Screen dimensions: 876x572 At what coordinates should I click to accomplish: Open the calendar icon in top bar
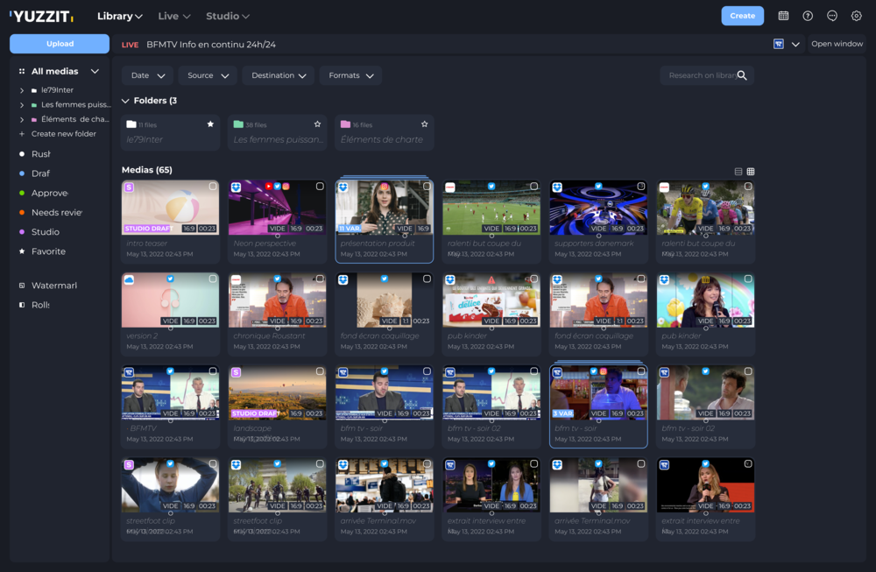783,16
